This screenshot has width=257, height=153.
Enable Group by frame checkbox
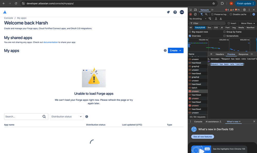point(224,32)
